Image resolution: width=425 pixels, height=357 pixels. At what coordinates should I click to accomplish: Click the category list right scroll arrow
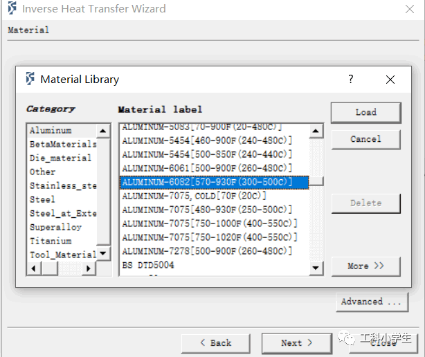89,268
